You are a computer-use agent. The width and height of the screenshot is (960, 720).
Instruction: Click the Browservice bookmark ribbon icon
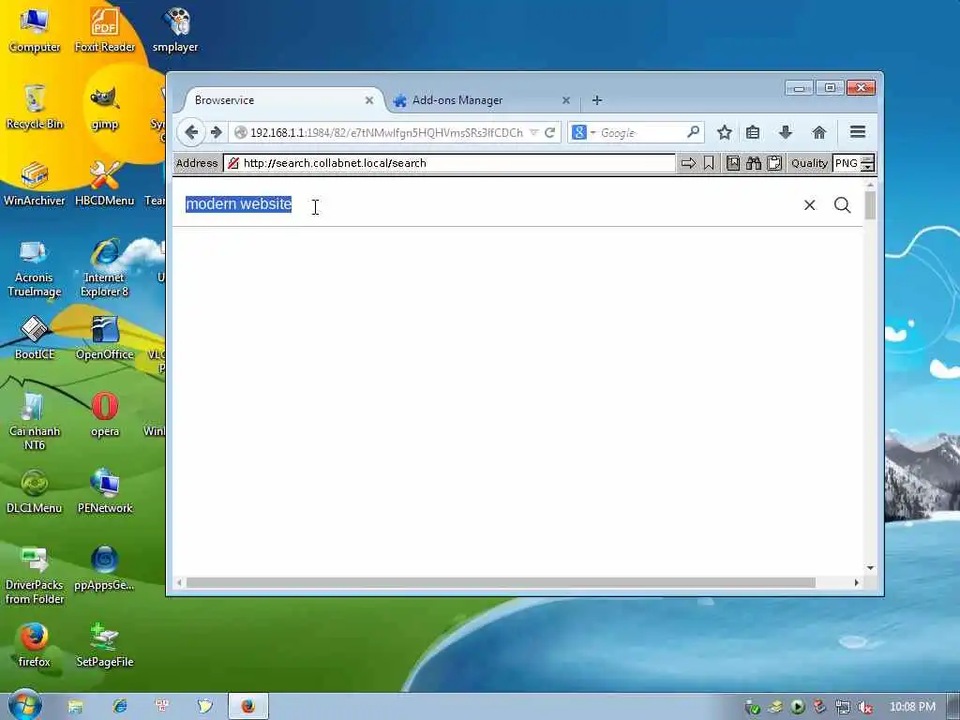click(709, 163)
